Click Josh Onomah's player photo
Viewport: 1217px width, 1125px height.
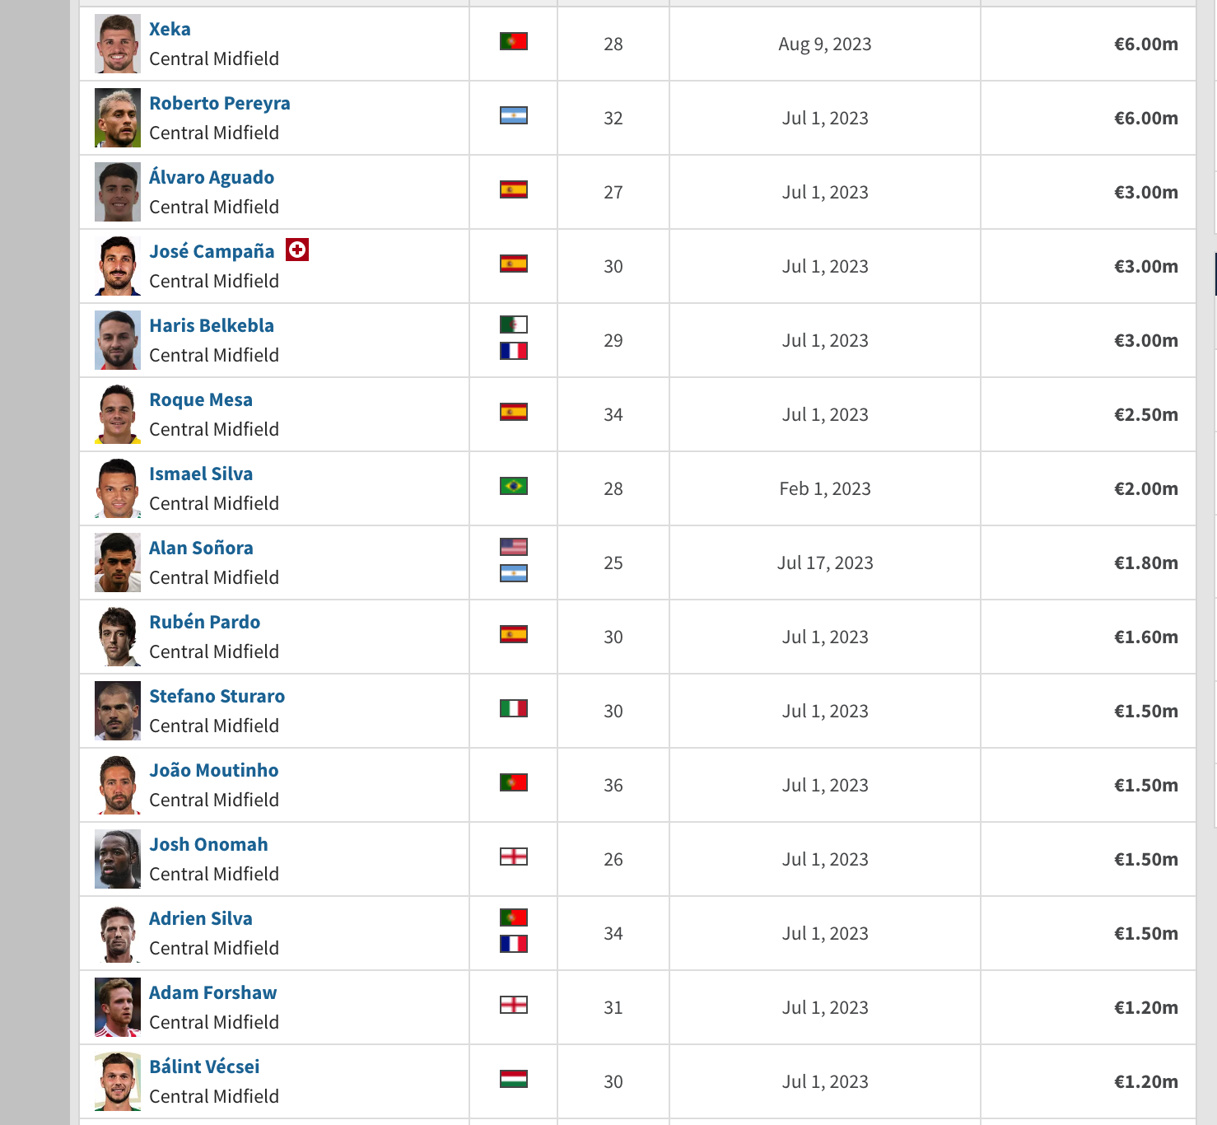click(x=118, y=859)
